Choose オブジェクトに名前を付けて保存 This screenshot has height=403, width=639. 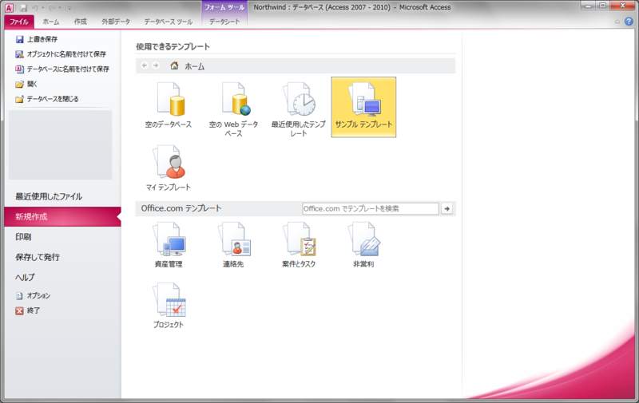coord(61,54)
